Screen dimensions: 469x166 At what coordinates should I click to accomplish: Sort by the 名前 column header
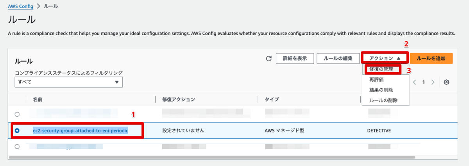tap(38, 100)
